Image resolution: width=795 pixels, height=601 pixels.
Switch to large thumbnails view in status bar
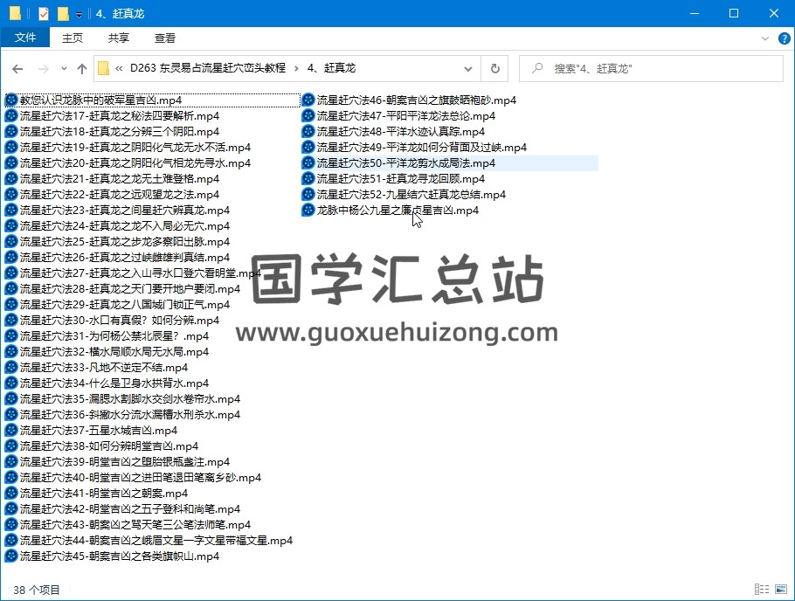[780, 590]
